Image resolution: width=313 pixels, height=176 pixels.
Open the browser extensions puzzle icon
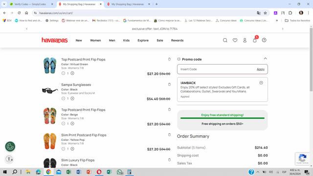coord(290,13)
